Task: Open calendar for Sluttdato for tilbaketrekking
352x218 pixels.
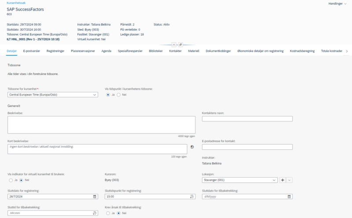Action: point(289,196)
